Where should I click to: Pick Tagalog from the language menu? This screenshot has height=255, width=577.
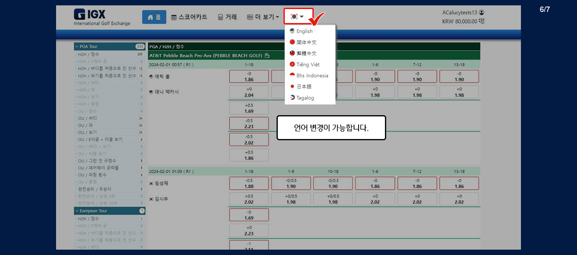(x=305, y=98)
